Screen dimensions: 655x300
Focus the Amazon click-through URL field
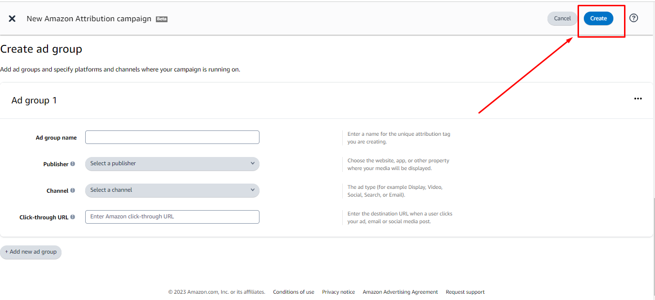pos(172,217)
